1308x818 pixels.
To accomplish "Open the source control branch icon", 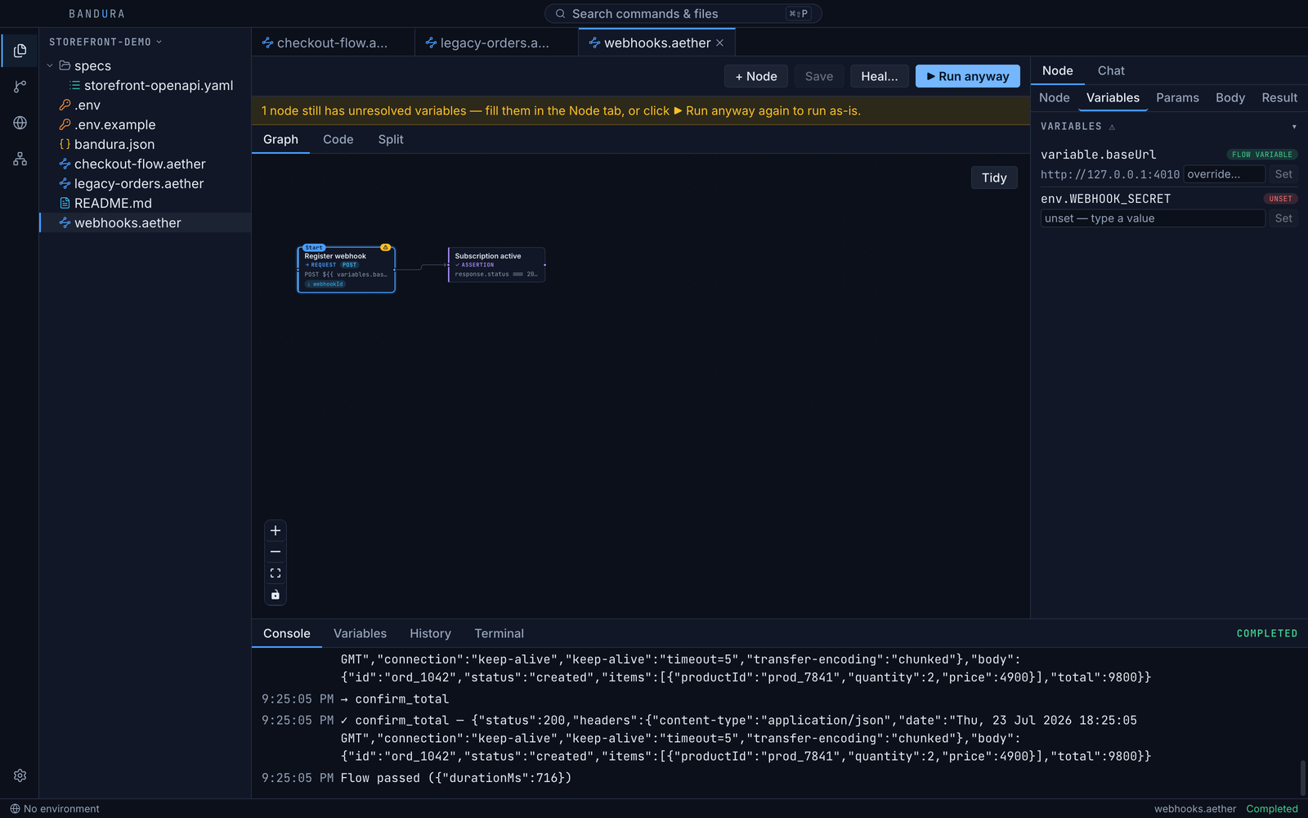I will (20, 87).
